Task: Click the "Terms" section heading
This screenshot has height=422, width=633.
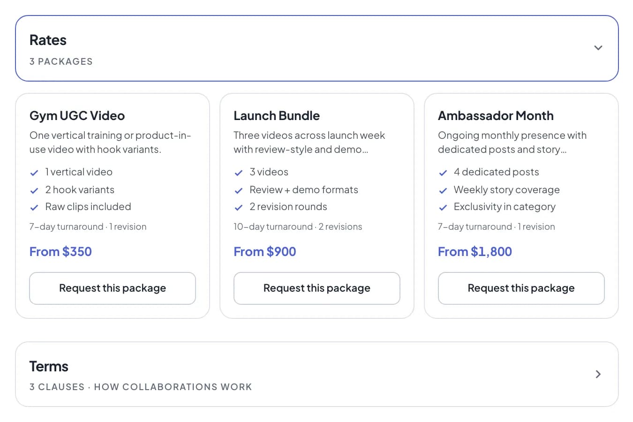Action: [x=49, y=367]
